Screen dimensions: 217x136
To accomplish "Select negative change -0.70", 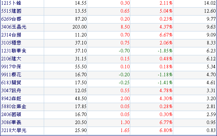I will pos(124,51).
